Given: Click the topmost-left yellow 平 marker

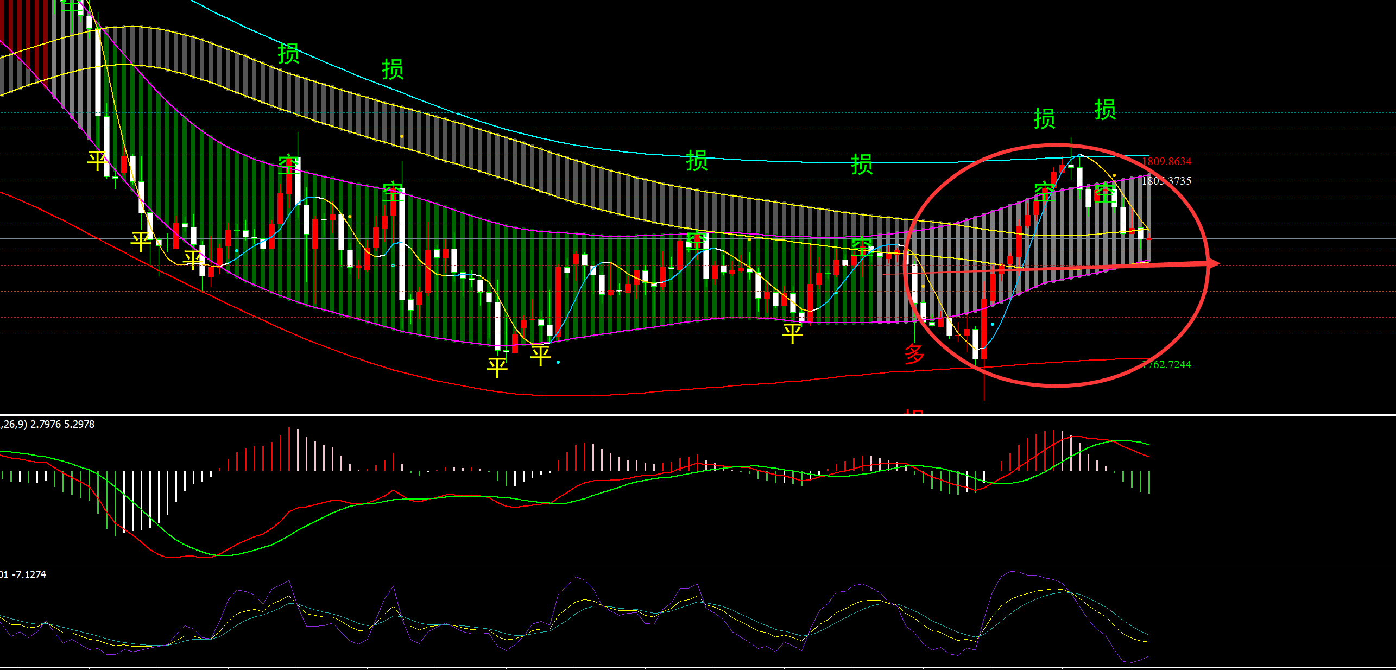Looking at the screenshot, I should pyautogui.click(x=98, y=160).
